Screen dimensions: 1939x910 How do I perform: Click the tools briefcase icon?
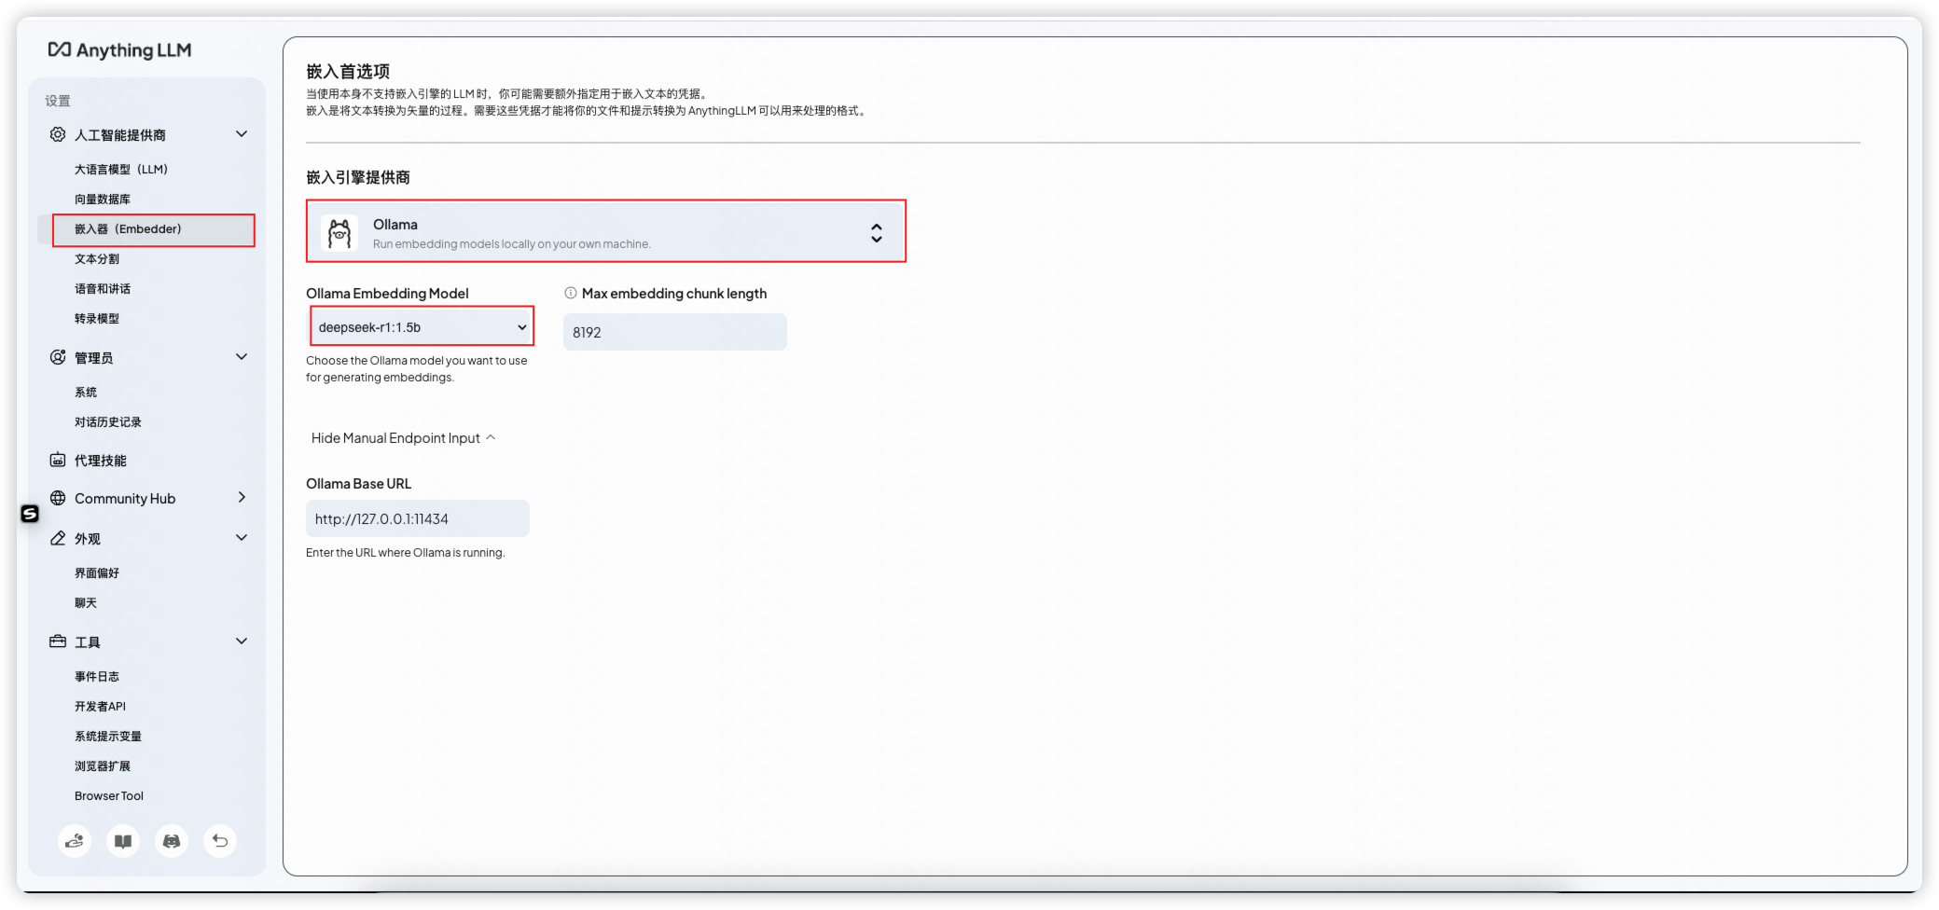[x=58, y=641]
